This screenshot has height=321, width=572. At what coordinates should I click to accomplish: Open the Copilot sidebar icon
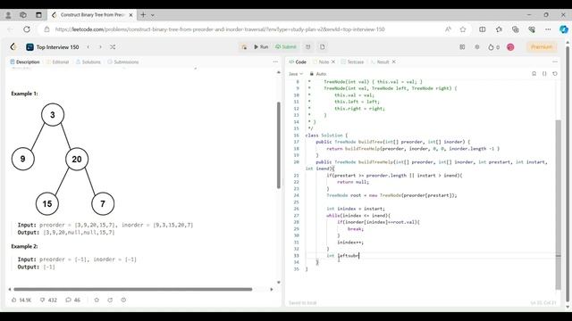coord(564,29)
